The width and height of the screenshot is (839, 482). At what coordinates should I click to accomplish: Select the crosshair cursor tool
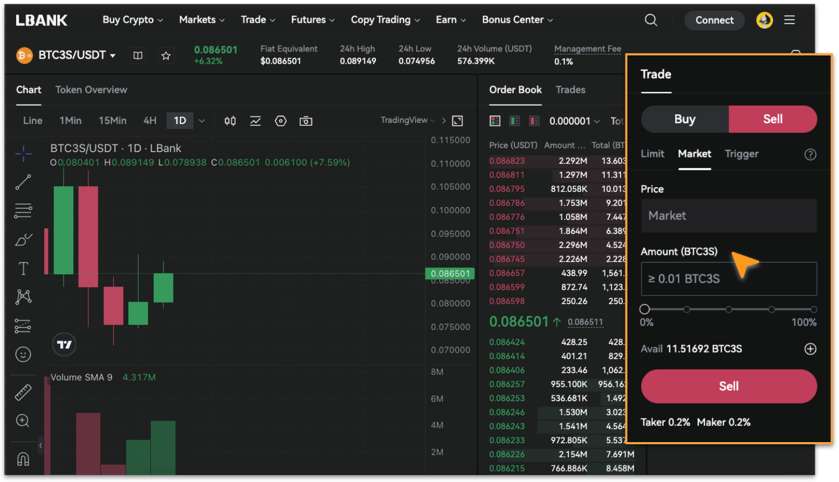pyautogui.click(x=23, y=155)
